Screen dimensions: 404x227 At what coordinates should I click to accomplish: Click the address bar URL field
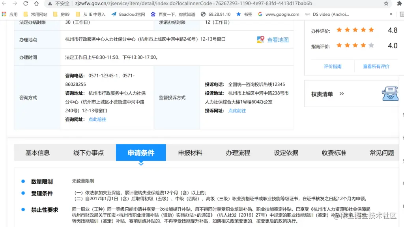pyautogui.click(x=193, y=3)
